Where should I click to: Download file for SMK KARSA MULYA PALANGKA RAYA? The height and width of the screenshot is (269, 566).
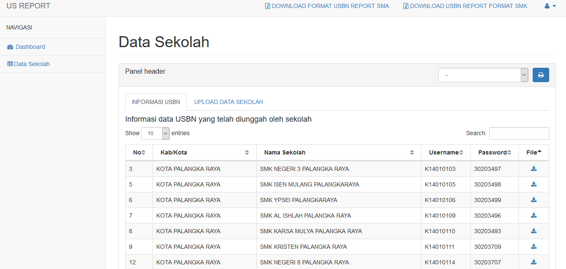(534, 231)
